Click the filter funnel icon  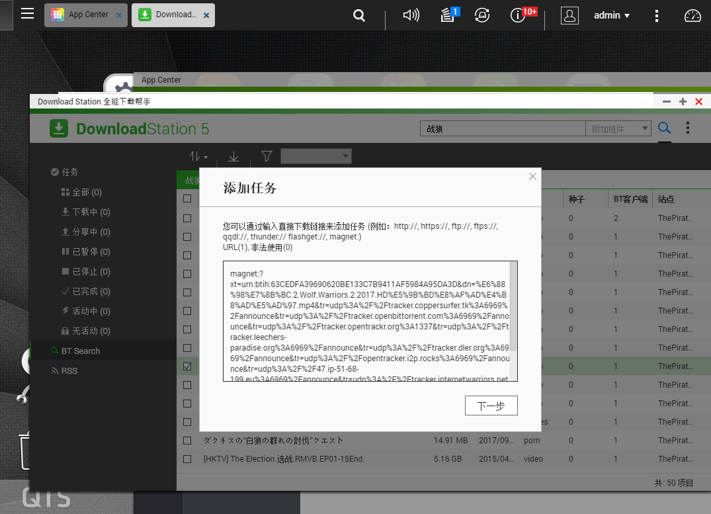tap(267, 157)
